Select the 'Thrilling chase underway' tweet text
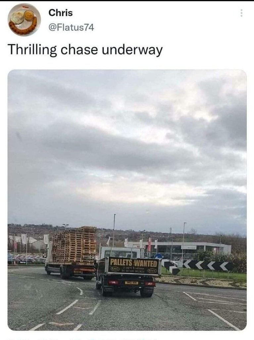The height and width of the screenshot is (340, 254). [85, 49]
